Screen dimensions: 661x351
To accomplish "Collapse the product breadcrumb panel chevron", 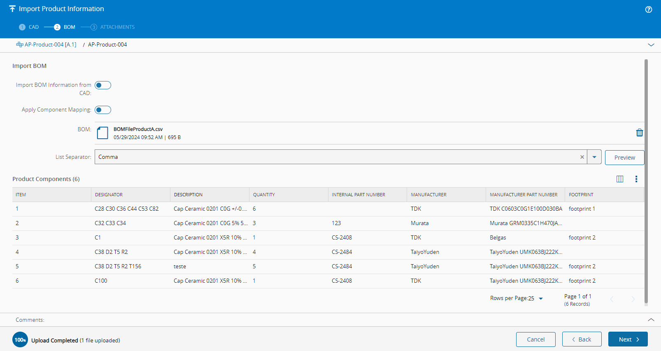I will click(651, 45).
